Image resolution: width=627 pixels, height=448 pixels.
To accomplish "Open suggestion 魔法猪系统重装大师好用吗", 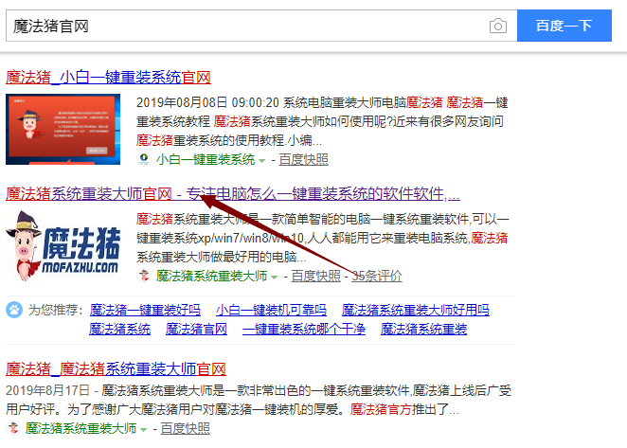I will (x=416, y=310).
